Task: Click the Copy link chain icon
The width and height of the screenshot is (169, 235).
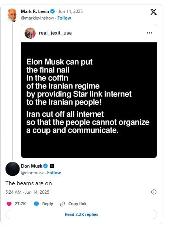Action: tap(62, 204)
